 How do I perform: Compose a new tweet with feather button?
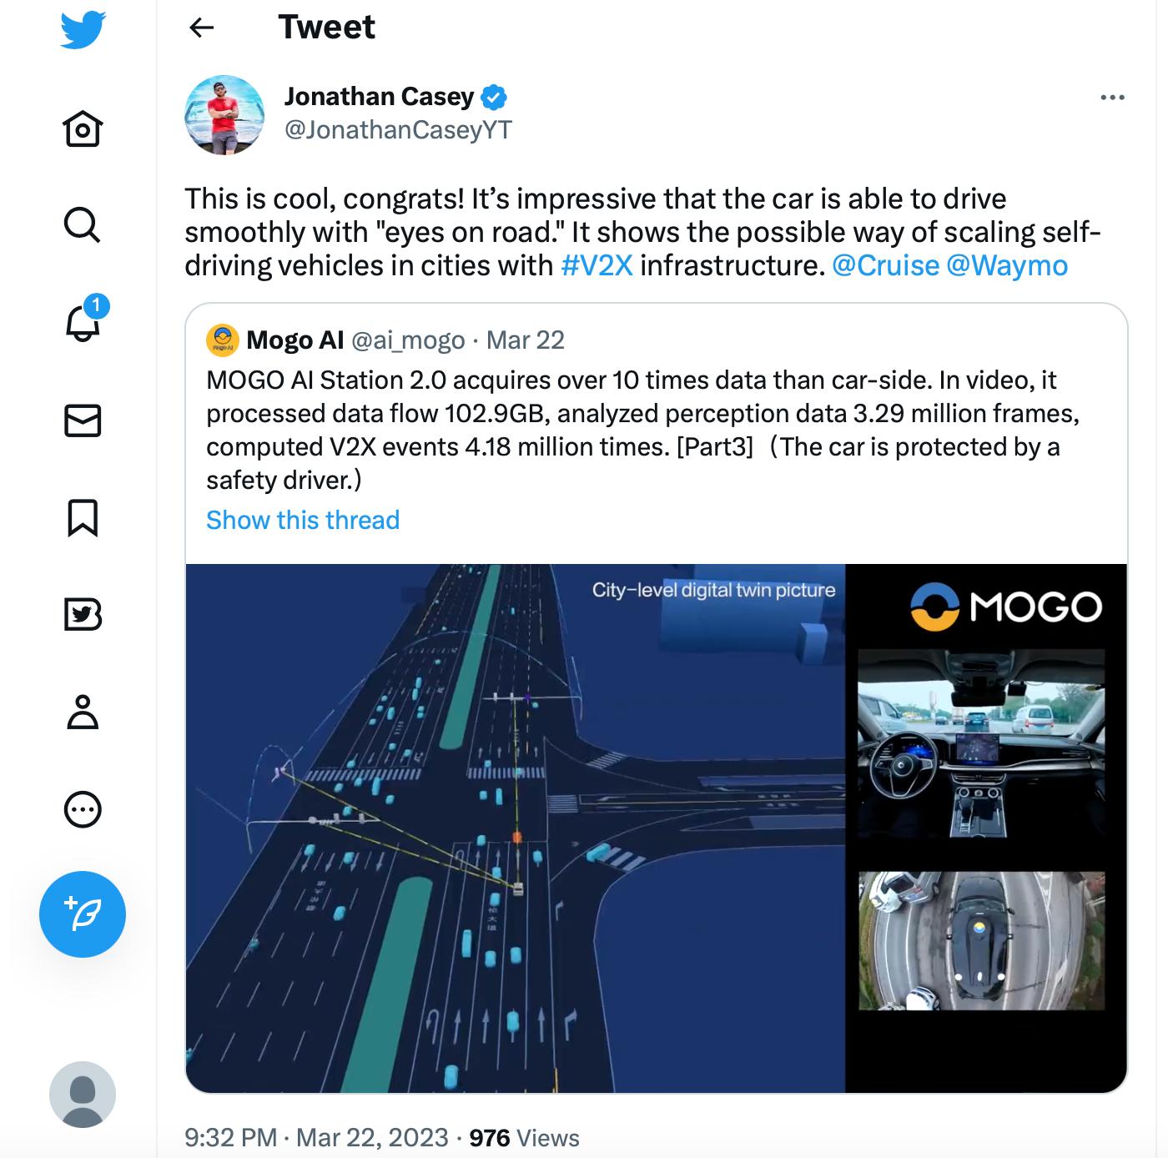pyautogui.click(x=83, y=914)
